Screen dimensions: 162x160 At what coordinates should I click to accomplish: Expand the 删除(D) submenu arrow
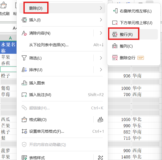pyautogui.click(x=101, y=8)
